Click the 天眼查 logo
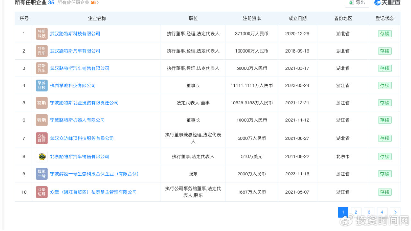The height and width of the screenshot is (231, 411). tap(388, 3)
